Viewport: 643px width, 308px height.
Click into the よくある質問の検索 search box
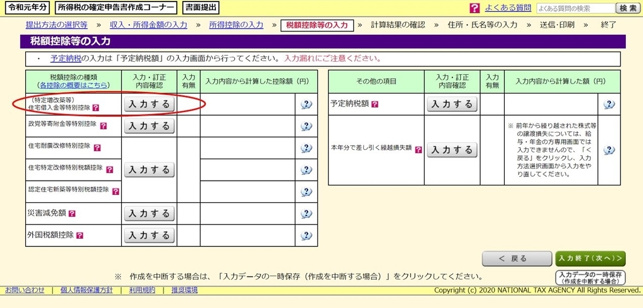(575, 8)
